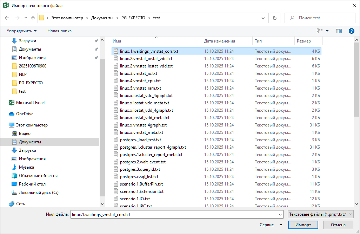Expand breadcrumb arrow after PG_EXPECTO
360x234 pixels.
coord(149,18)
